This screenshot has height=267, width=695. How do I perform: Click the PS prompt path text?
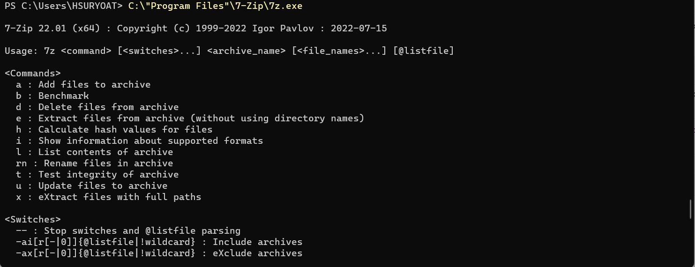click(64, 6)
